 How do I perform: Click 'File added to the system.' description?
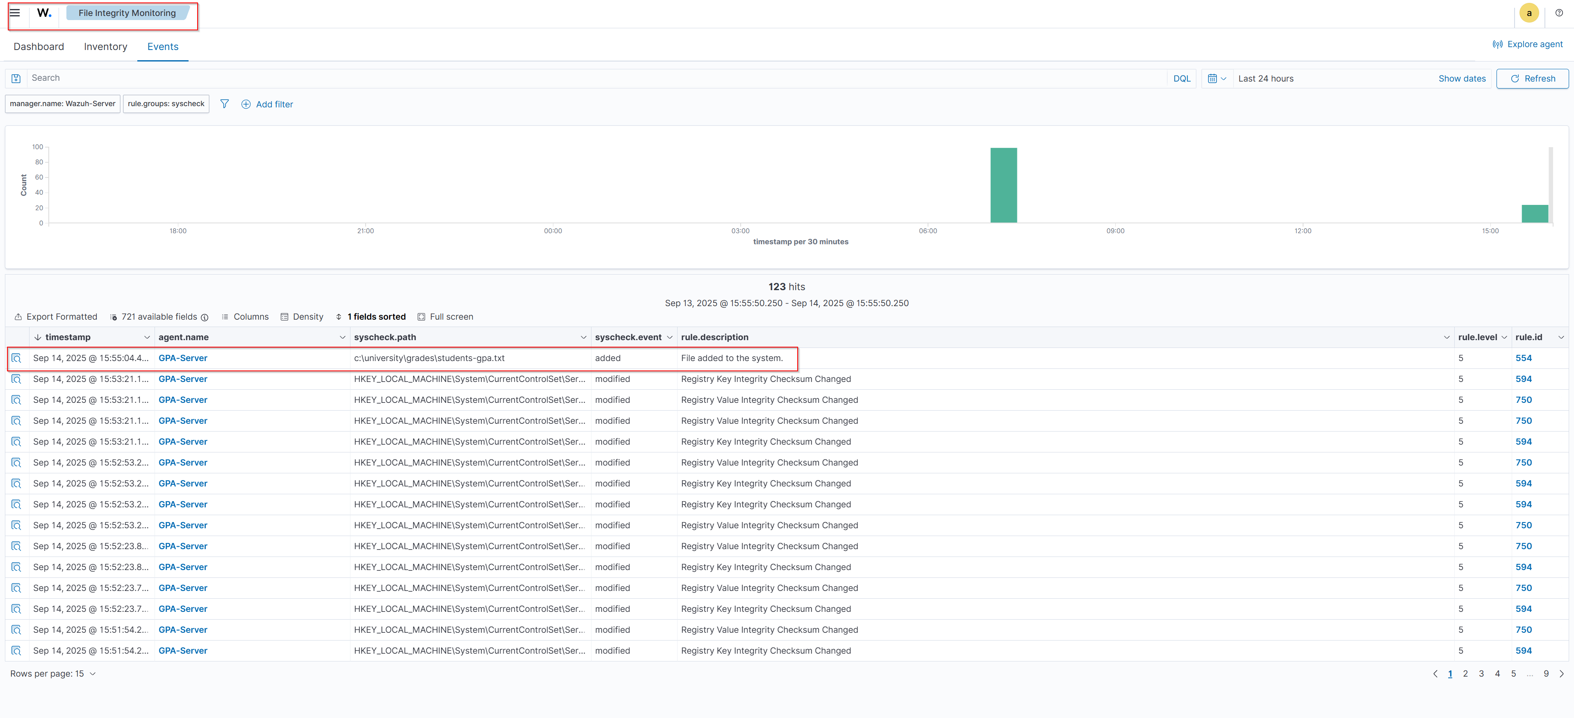731,358
